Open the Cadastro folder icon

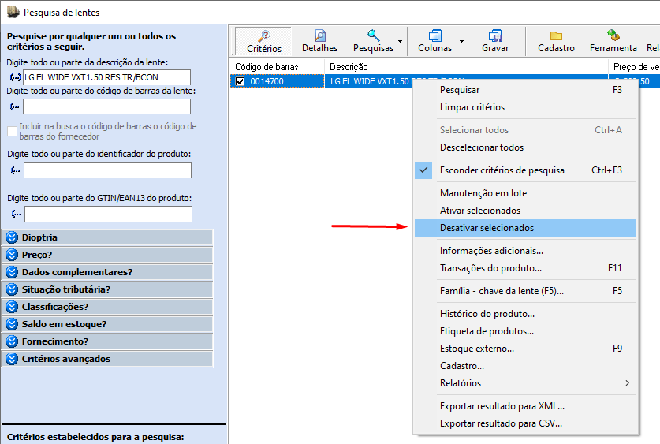point(556,35)
